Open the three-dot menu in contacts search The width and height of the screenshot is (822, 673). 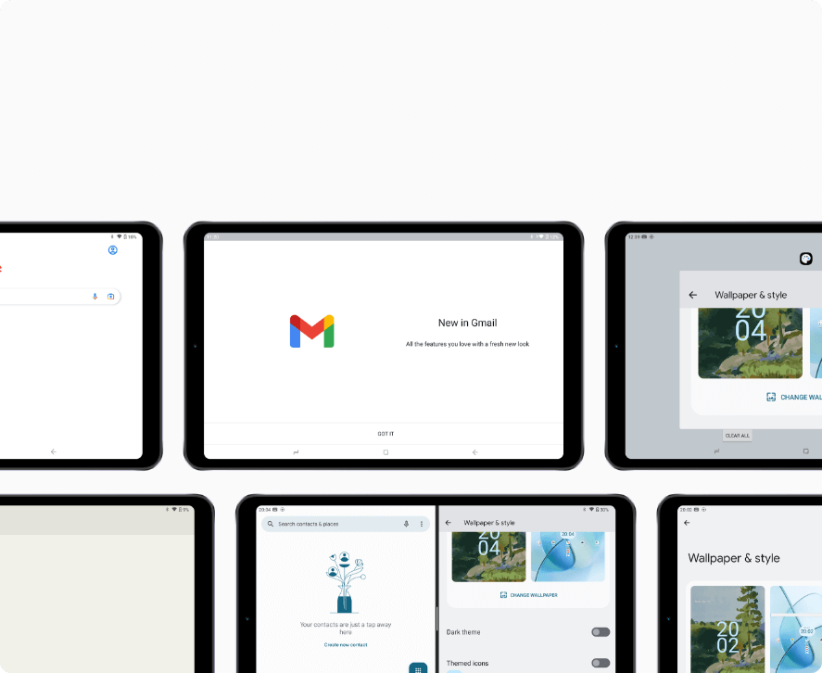pos(422,524)
